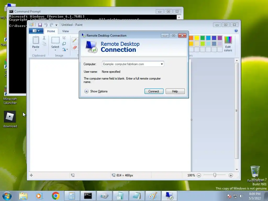
Task: Click the Paint title bar palette icon
Action: [31, 25]
